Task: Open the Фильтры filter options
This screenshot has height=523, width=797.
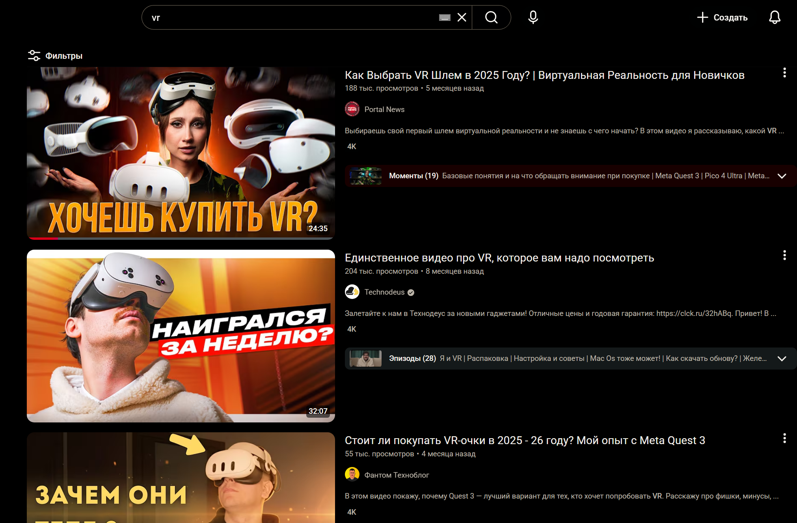Action: pyautogui.click(x=55, y=56)
